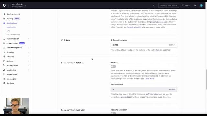Follow the Organization URL link
Viewport: 207px width, 116px height.
point(134,27)
